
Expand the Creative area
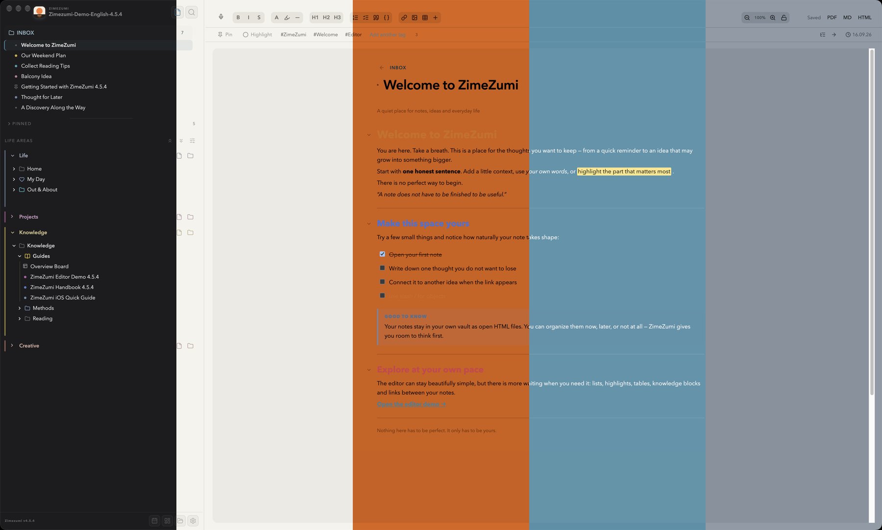[12, 345]
